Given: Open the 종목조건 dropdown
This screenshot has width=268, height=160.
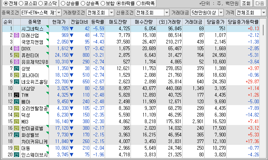Looking at the screenshot, I should [x=59, y=13].
